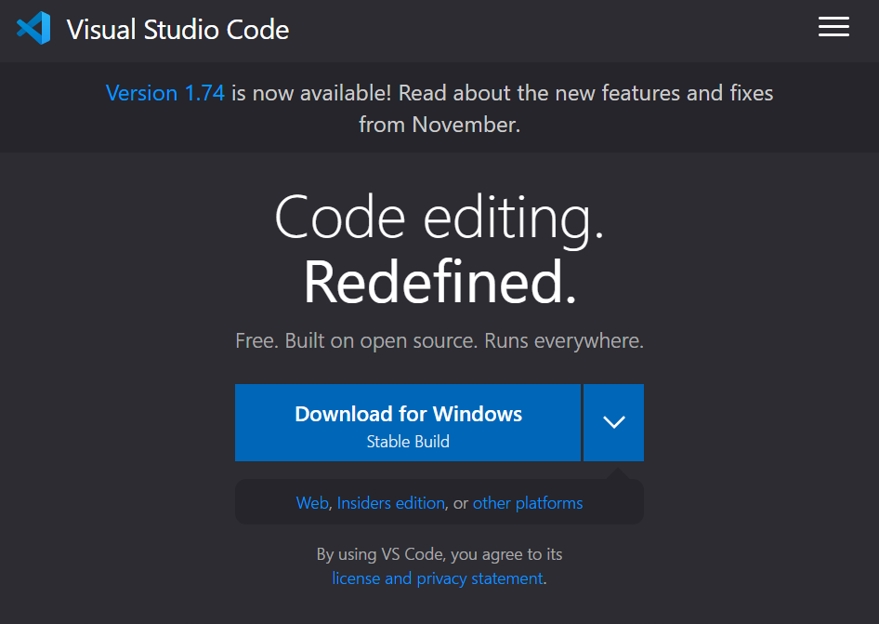The height and width of the screenshot is (624, 879).
Task: Click Download for Windows Stable Build button
Action: [x=408, y=422]
